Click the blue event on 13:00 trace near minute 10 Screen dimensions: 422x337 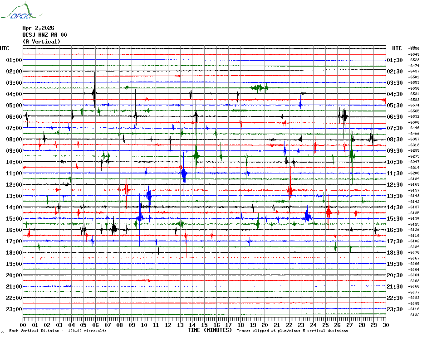[149, 196]
